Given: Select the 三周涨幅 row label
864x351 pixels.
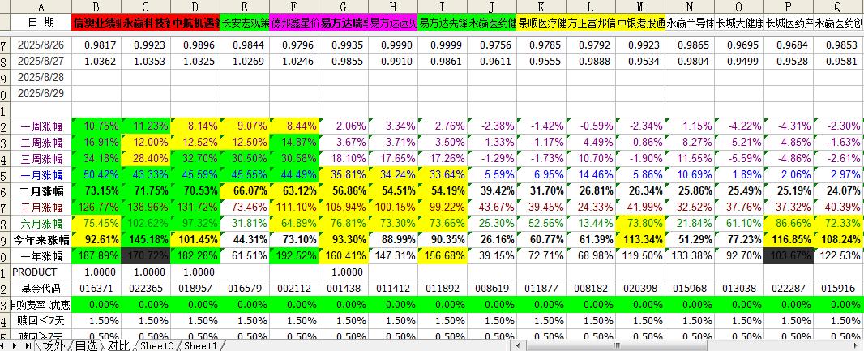Looking at the screenshot, I should 41,159.
